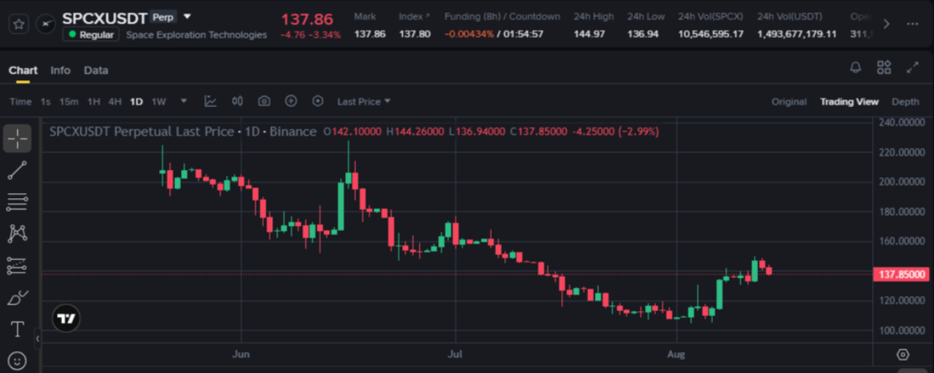This screenshot has height=373, width=934.
Task: Take a chart snapshot with the camera
Action: coord(264,101)
